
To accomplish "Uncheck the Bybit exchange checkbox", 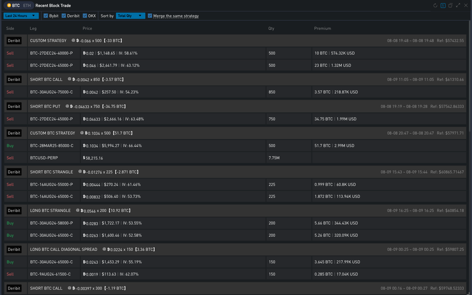I will click(46, 16).
